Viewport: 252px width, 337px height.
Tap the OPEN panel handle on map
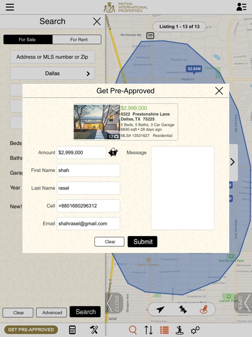pos(243,303)
